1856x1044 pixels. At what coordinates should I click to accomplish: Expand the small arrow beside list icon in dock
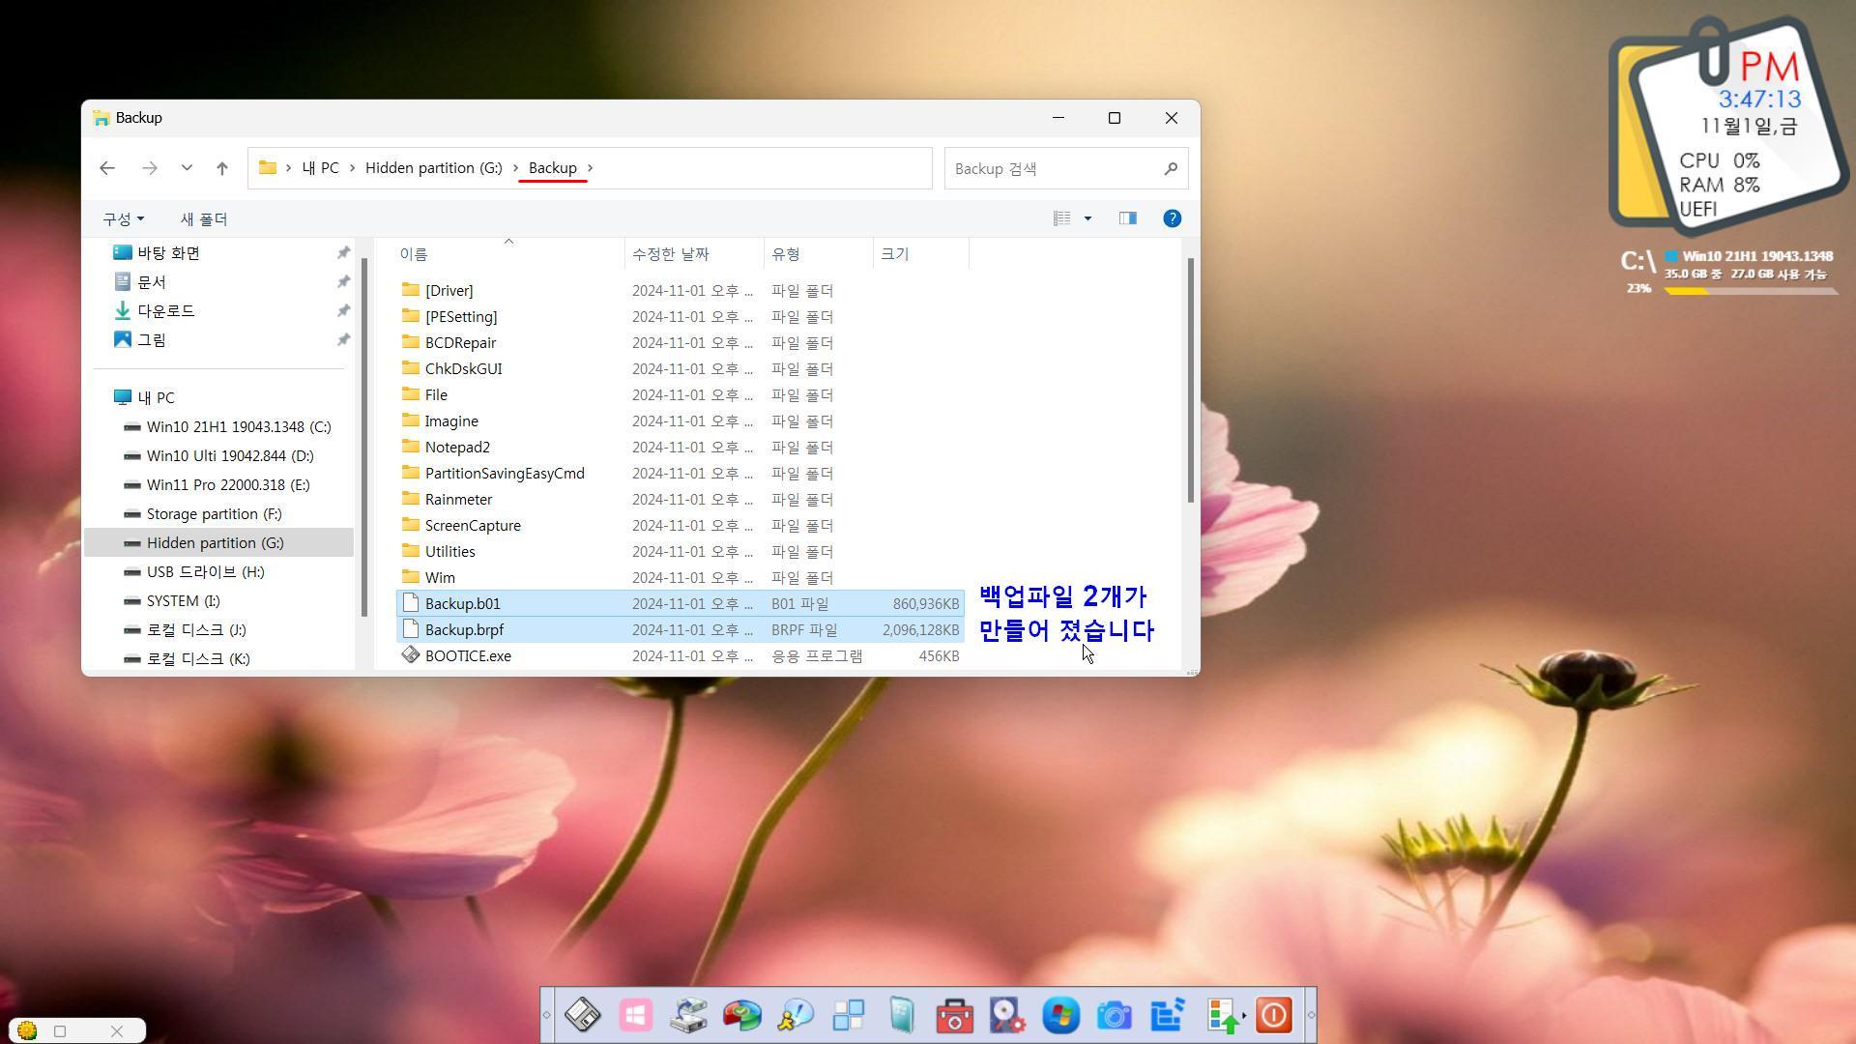click(1244, 1015)
